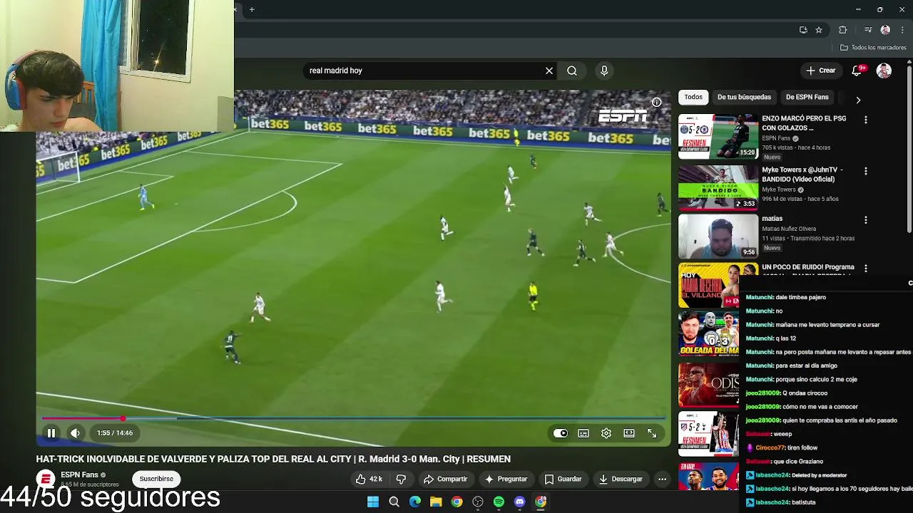Image resolution: width=913 pixels, height=513 pixels.
Task: Open options for the matias video
Action: coord(866,221)
